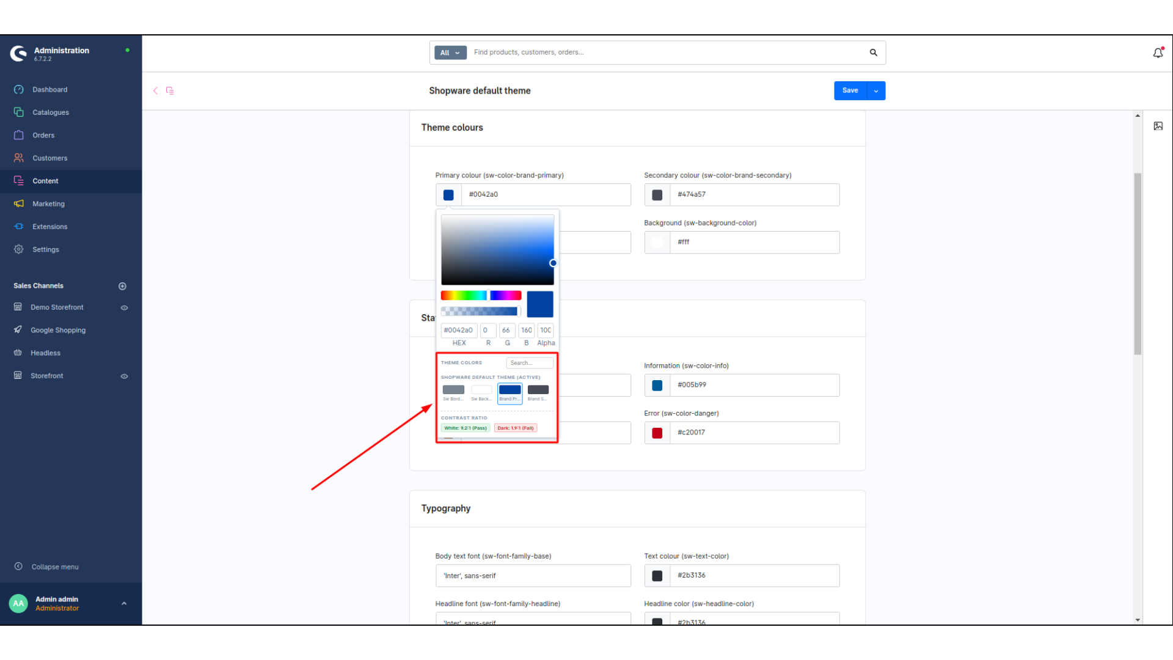1173x660 pixels.
Task: Edit the Body text font field
Action: tap(533, 576)
